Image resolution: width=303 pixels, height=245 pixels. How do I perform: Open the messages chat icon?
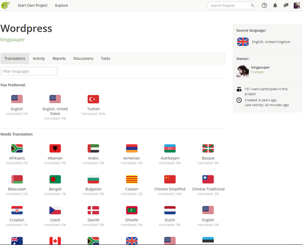click(x=286, y=6)
